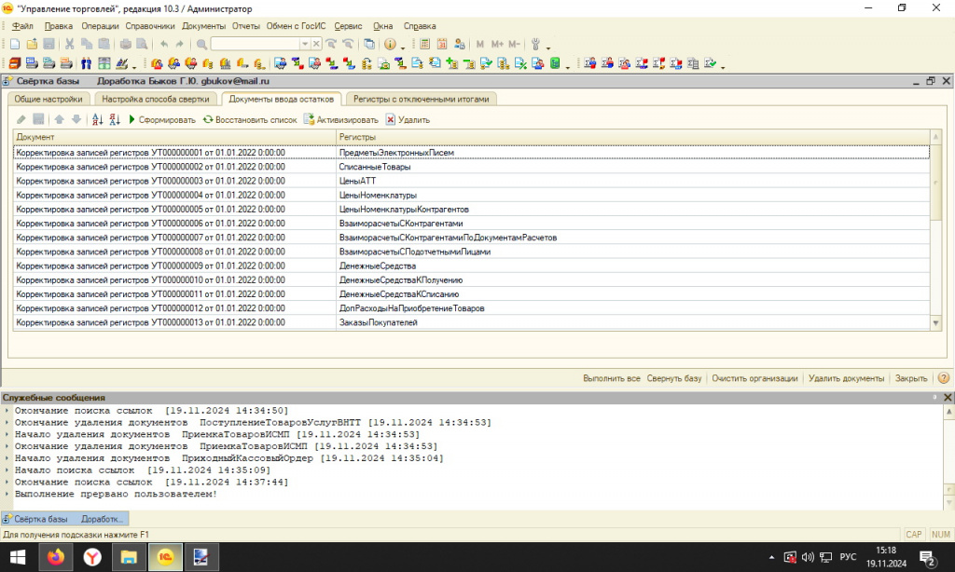Click the Search magnifier icon
The width and height of the screenshot is (955, 572).
(201, 44)
